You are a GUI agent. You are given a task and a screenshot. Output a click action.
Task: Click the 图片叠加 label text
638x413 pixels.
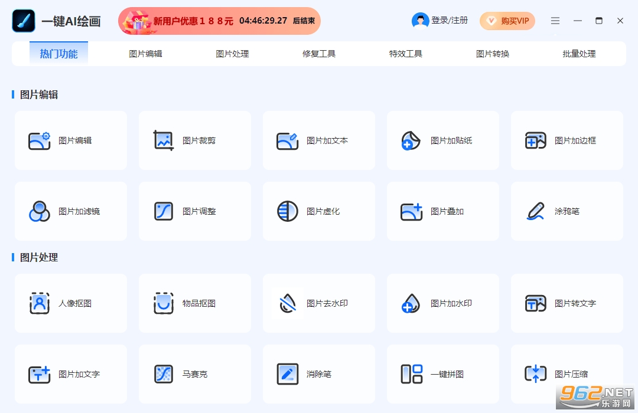[447, 211]
